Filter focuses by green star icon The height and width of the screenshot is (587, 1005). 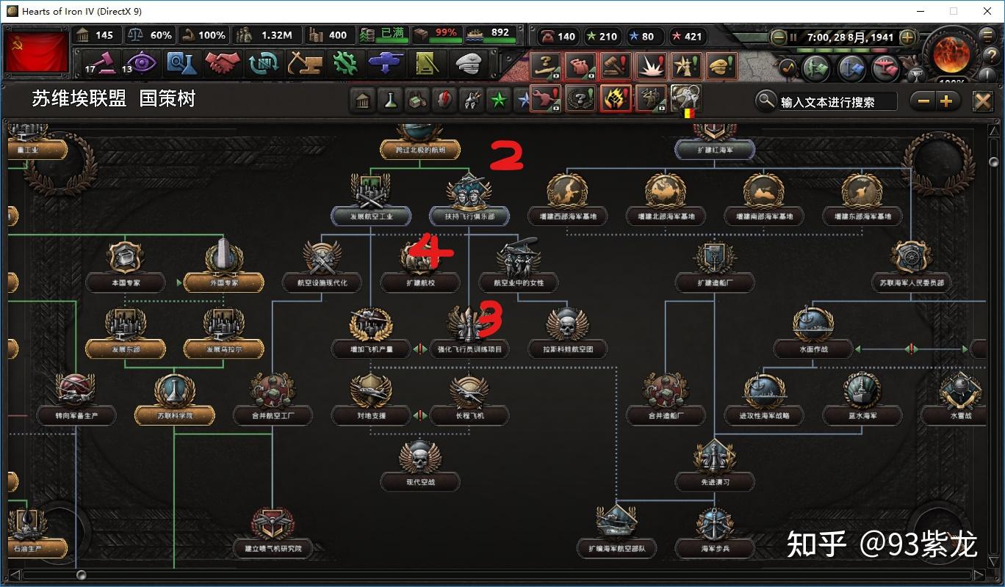[498, 101]
